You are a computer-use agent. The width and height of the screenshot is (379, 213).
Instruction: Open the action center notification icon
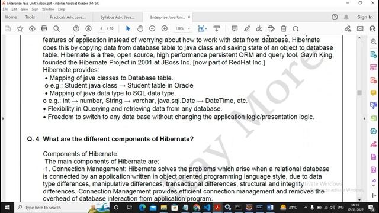click(371, 208)
